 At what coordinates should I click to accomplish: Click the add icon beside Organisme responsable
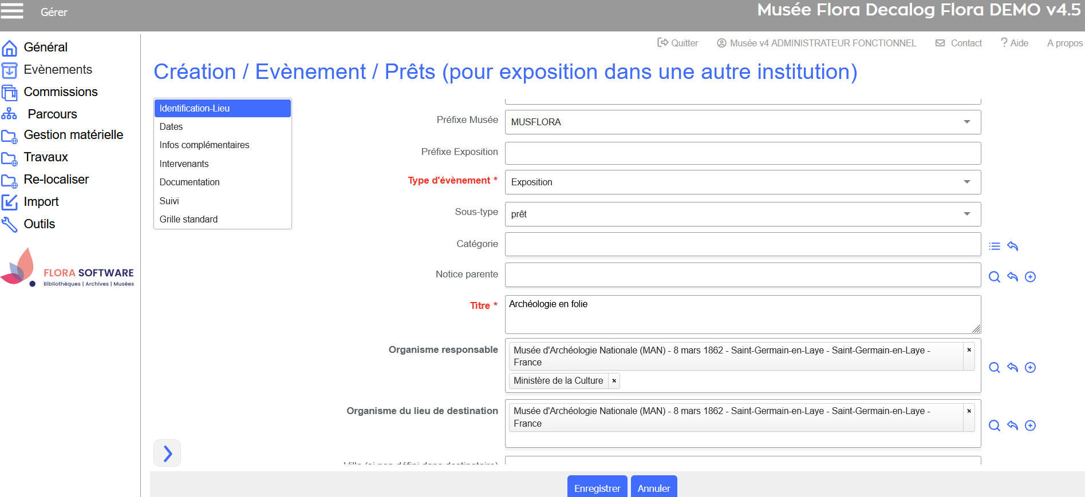[x=1030, y=368]
